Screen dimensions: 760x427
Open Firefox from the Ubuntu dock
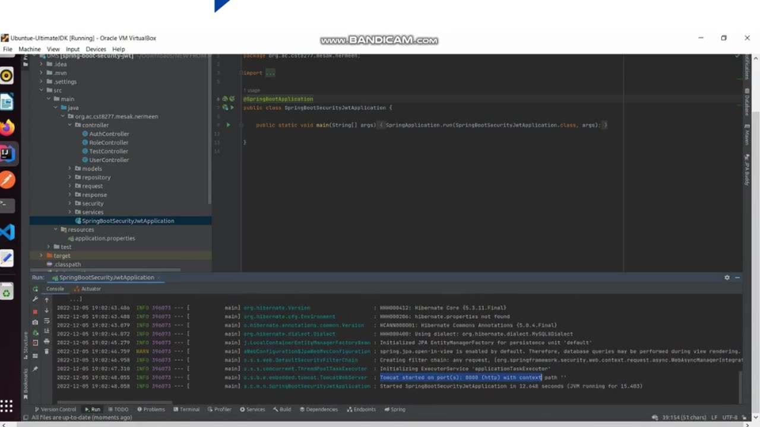[x=7, y=128]
